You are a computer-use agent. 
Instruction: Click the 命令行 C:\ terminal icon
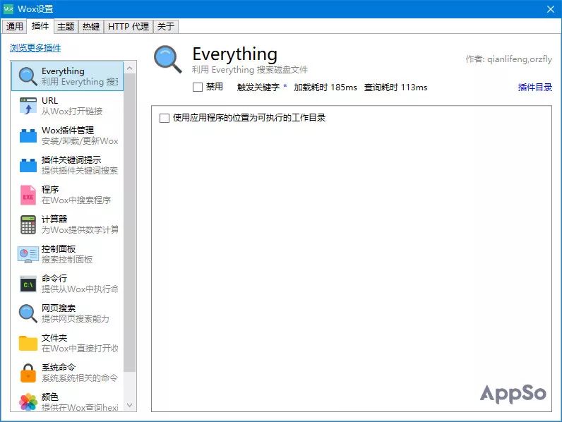[28, 284]
